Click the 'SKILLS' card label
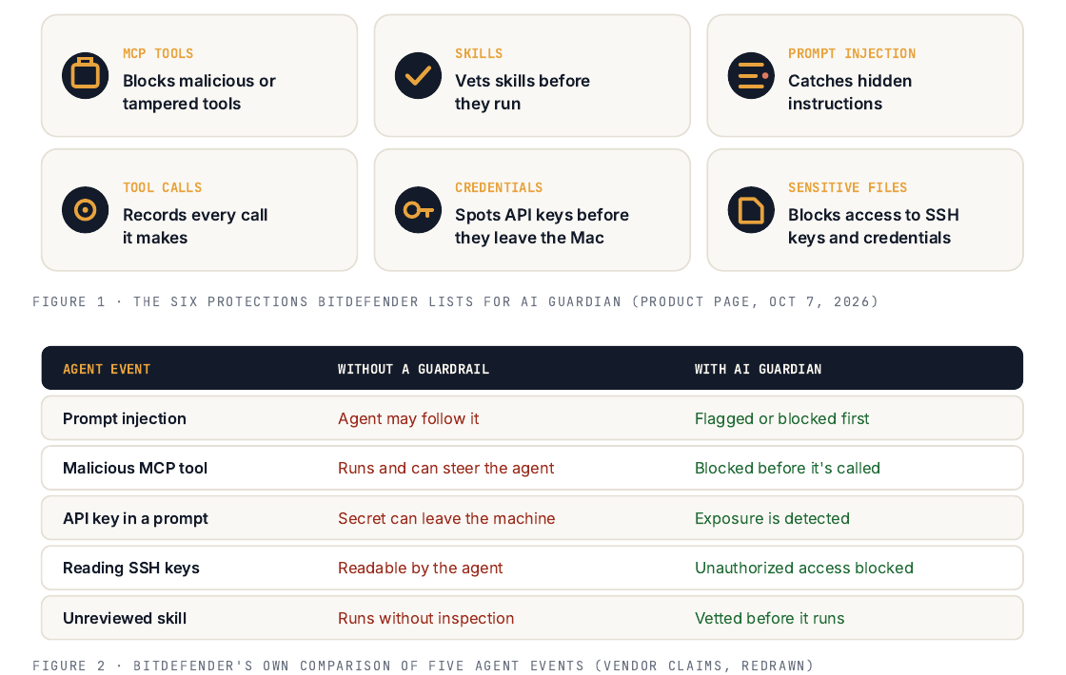The image size is (1066, 675). coord(479,53)
